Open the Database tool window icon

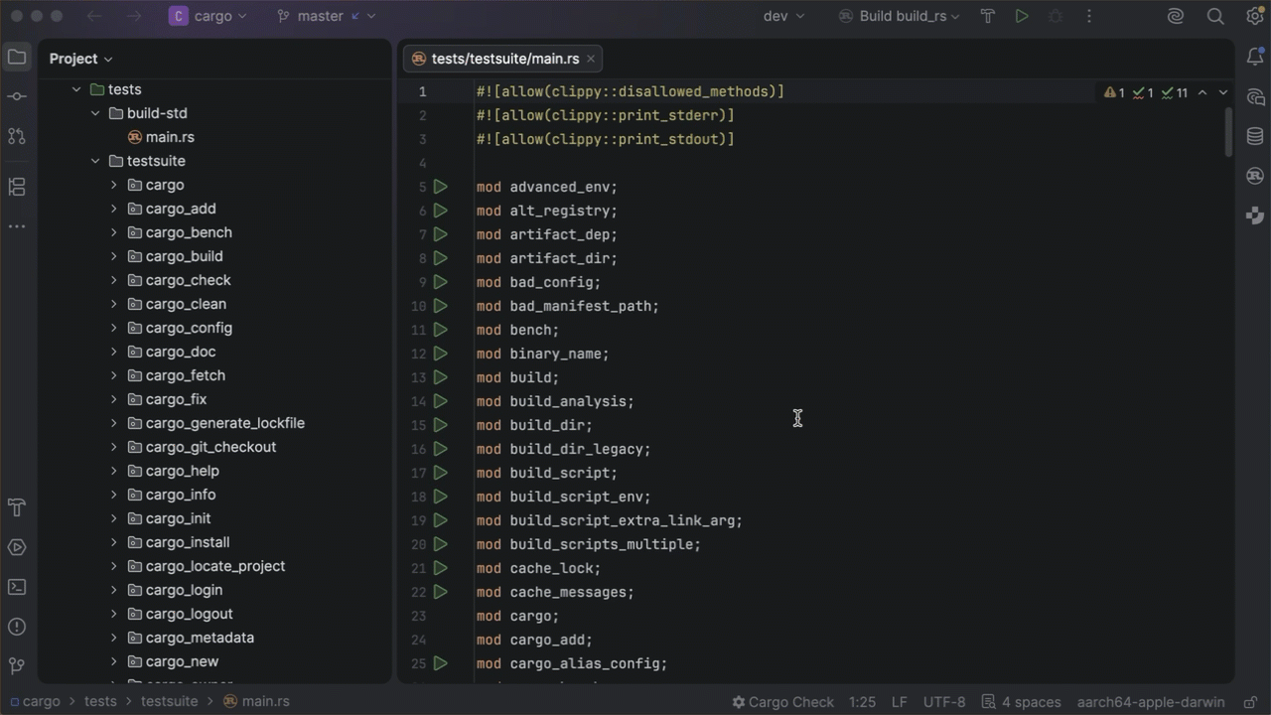(x=1255, y=137)
